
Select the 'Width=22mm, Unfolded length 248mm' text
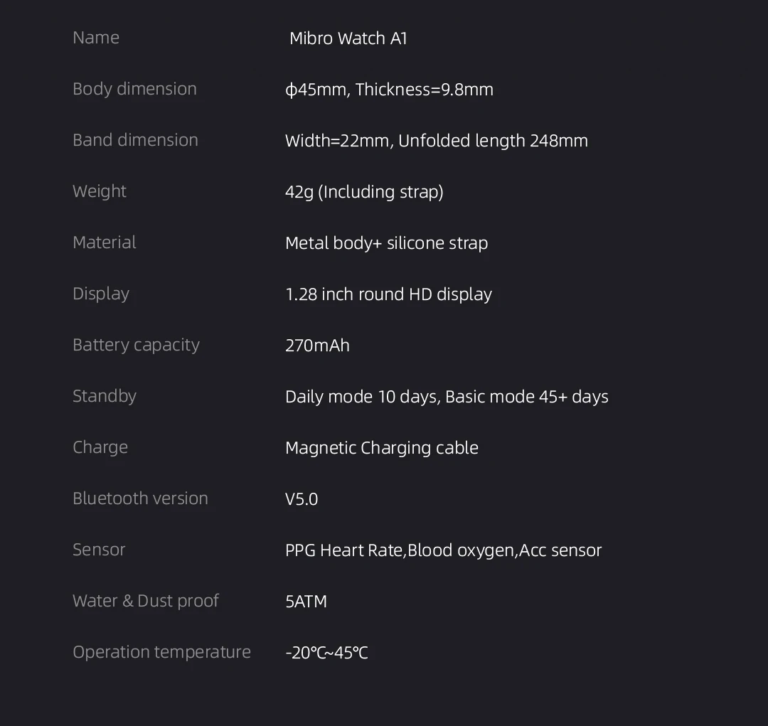pos(436,141)
